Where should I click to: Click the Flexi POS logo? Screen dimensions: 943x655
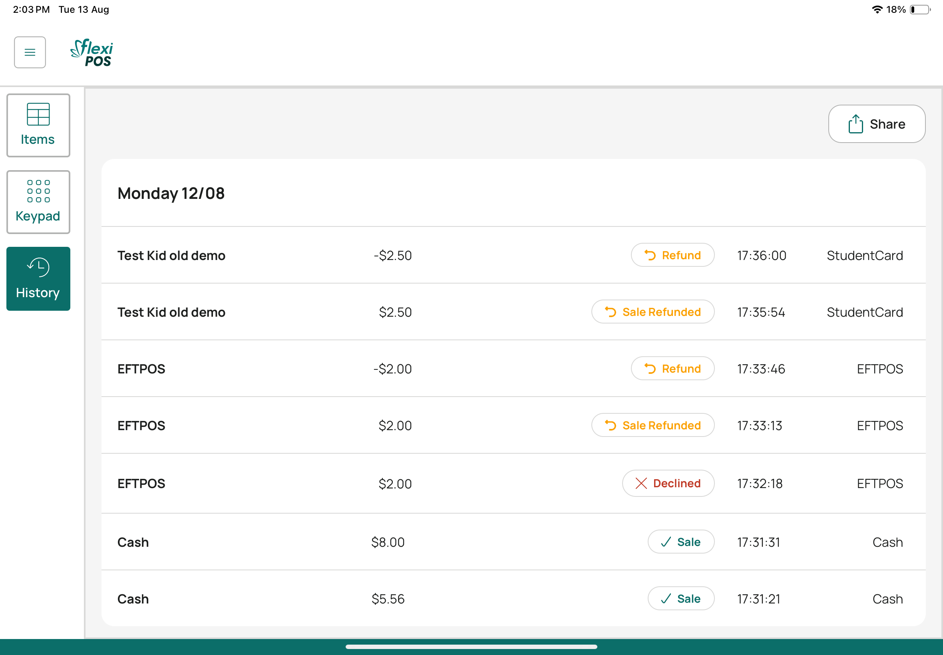[x=92, y=53]
